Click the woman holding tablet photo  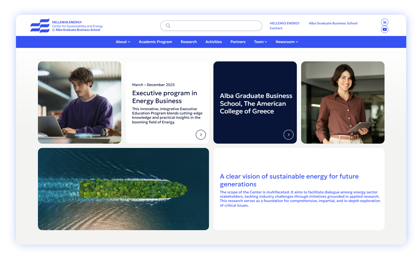(x=343, y=103)
